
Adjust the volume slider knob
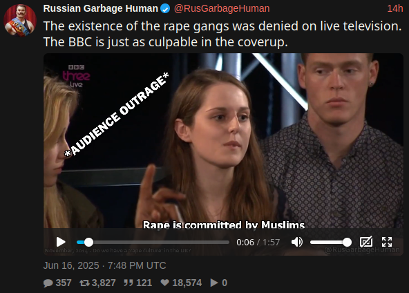[347, 242]
